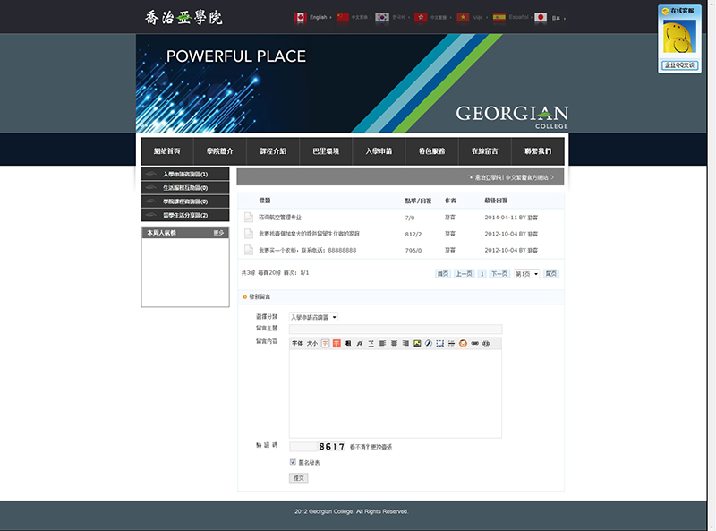This screenshot has width=716, height=531.
Task: Insert a horizontal line in the editor
Action: point(451,343)
